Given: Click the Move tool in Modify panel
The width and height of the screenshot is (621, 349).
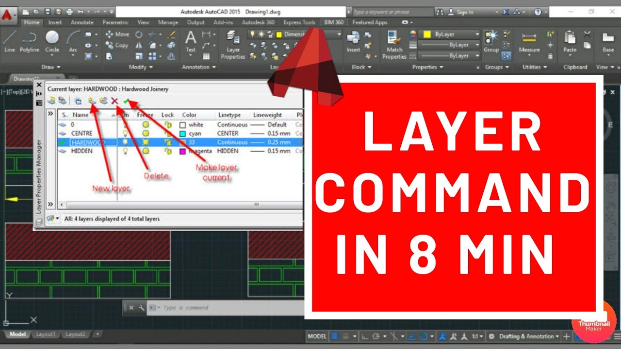Looking at the screenshot, I should pyautogui.click(x=117, y=34).
